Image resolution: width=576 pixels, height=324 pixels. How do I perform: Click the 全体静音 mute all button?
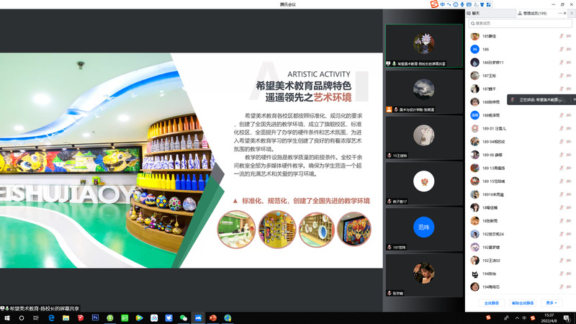tap(492, 303)
